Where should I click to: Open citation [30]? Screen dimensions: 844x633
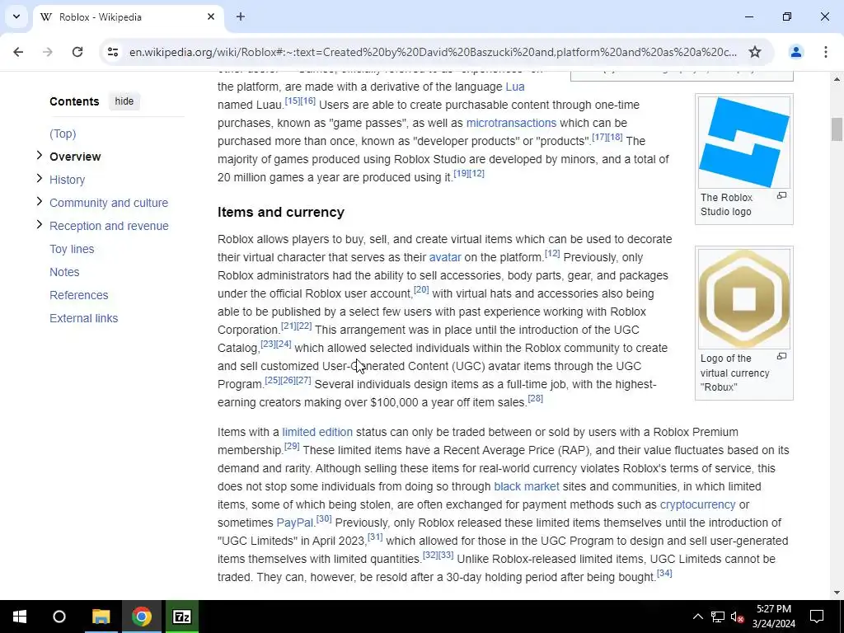(324, 519)
